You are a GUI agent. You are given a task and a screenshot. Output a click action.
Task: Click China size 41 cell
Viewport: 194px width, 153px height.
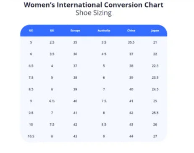point(131,101)
